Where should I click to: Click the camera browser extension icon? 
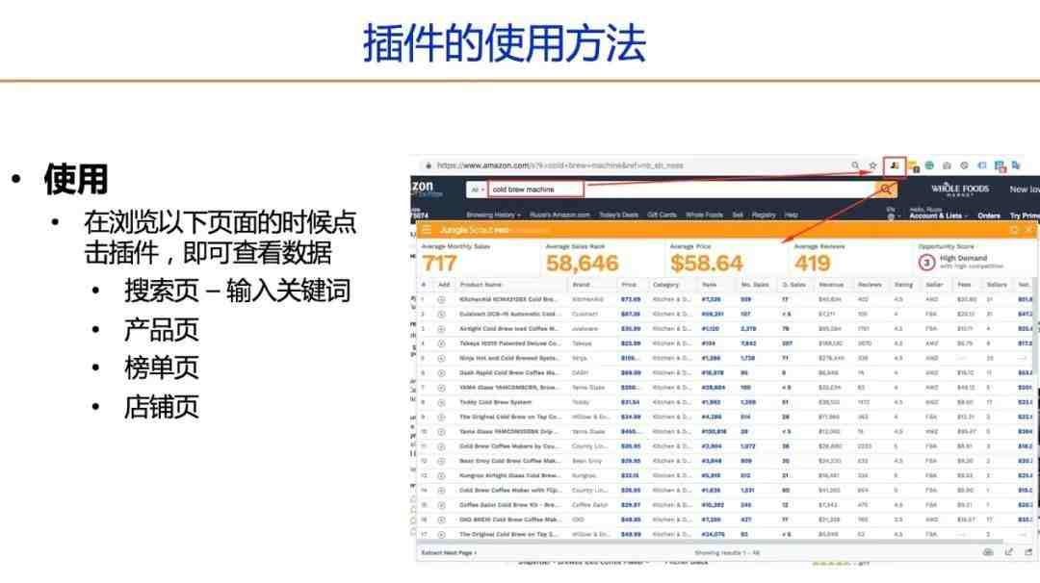coord(947,165)
